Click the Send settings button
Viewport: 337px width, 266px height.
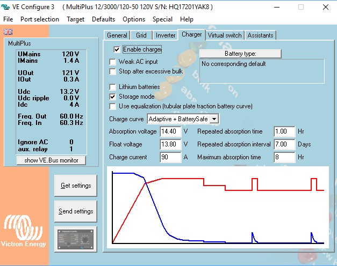(76, 211)
